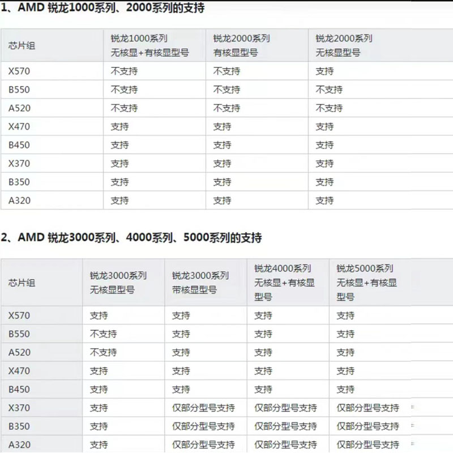This screenshot has width=453, height=453.
Task: Select "A320" in the 3000/4000/5000 series table
Action: (x=19, y=445)
